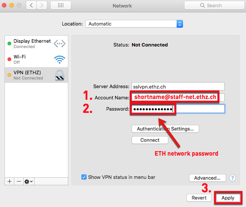This screenshot has height=207, width=246.
Task: Click the Connect button
Action: point(150,140)
